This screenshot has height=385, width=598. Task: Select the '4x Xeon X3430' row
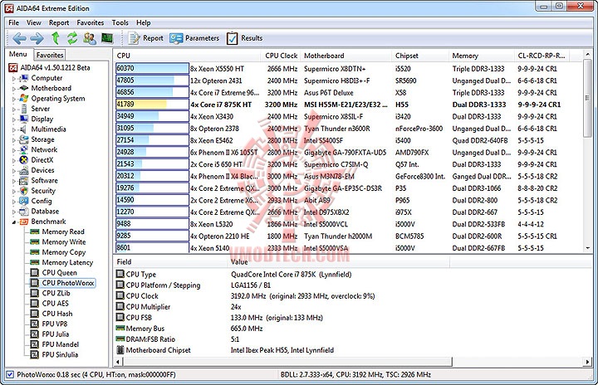tap(350, 117)
